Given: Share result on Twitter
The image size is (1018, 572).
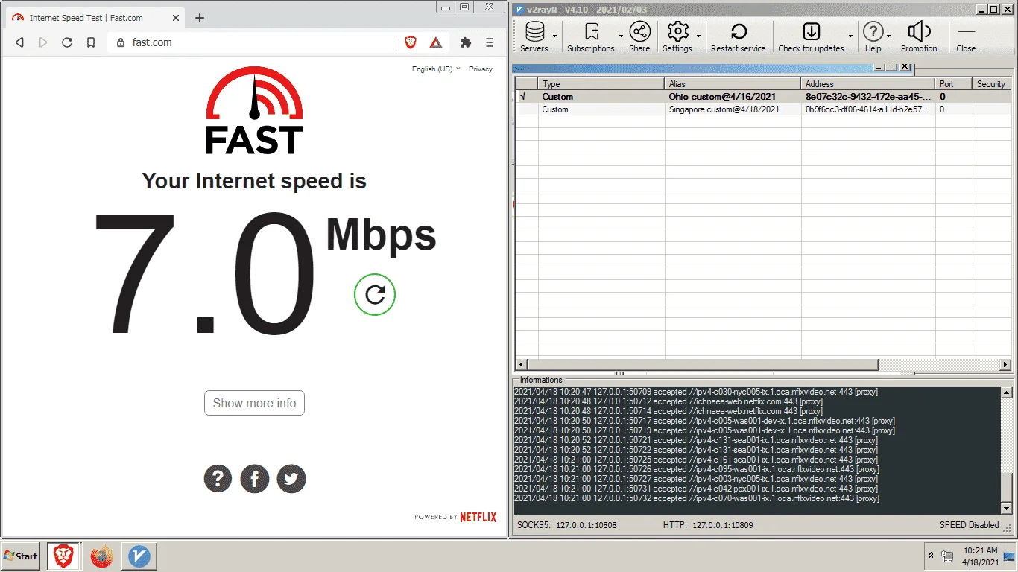Looking at the screenshot, I should 291,479.
